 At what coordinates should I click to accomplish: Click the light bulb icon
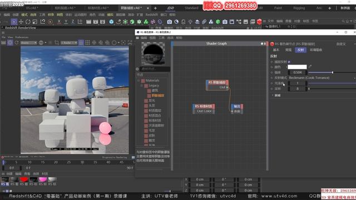pyautogui.click(x=190, y=22)
